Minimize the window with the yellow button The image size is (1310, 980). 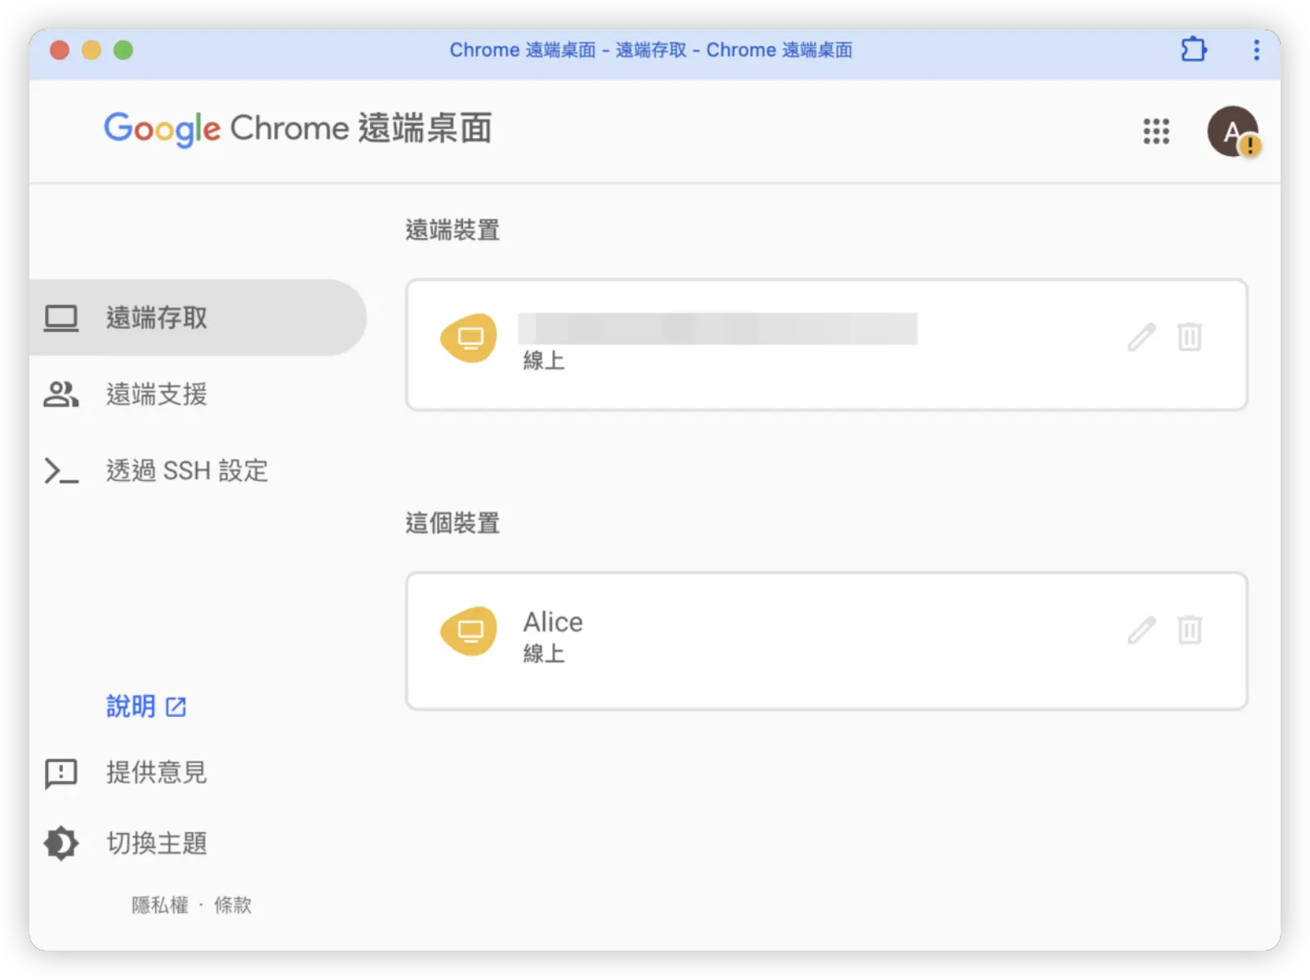click(x=91, y=50)
